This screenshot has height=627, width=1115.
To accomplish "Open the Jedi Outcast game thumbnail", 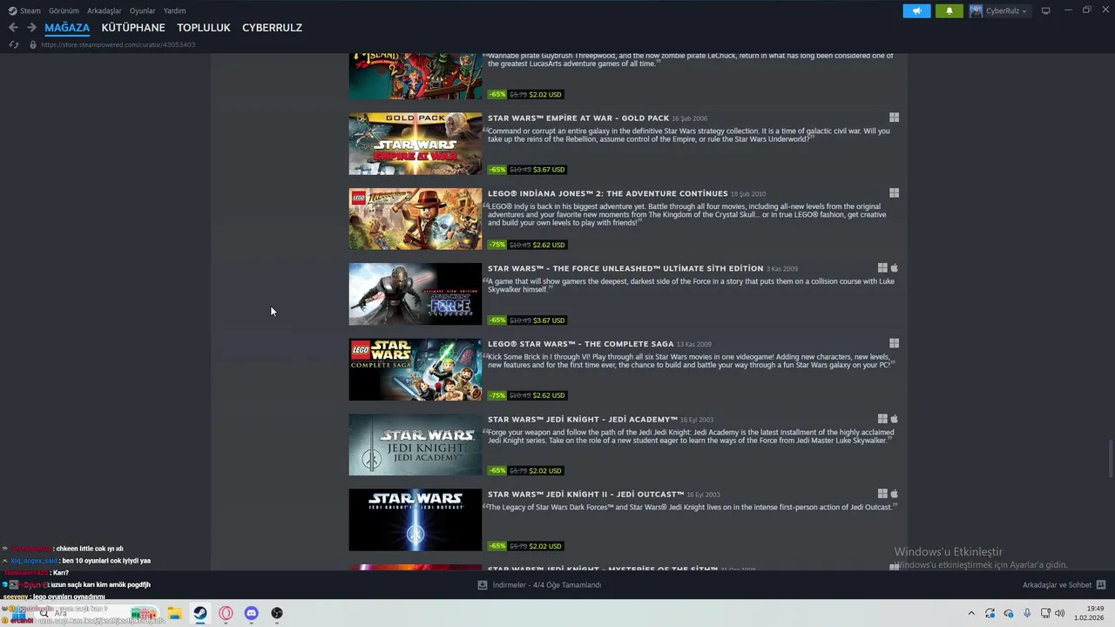I will 415,520.
